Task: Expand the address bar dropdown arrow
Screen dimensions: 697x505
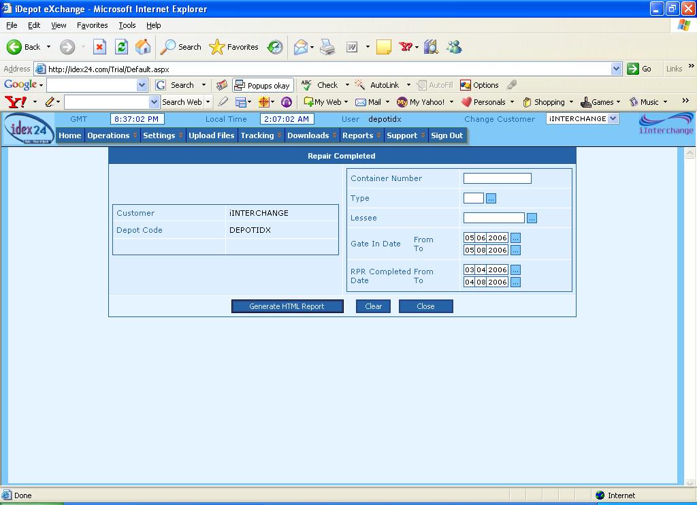Action: pyautogui.click(x=616, y=69)
